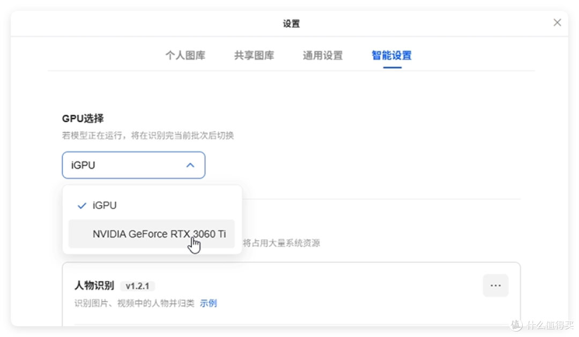The image size is (579, 337).
Task: Open the 示例 link under 人物识别
Action: point(208,303)
